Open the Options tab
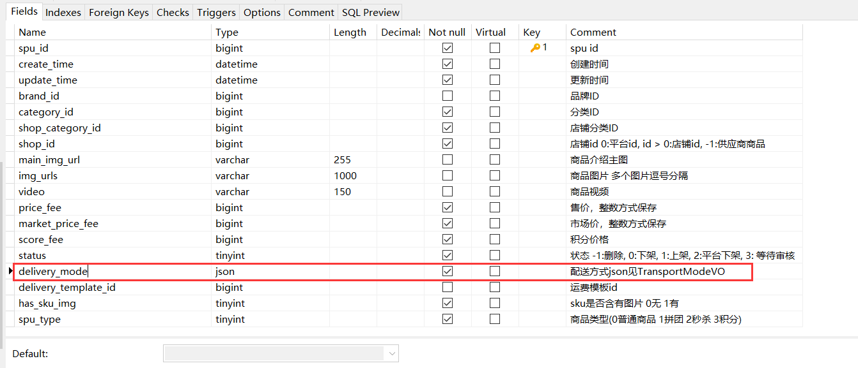 tap(262, 11)
